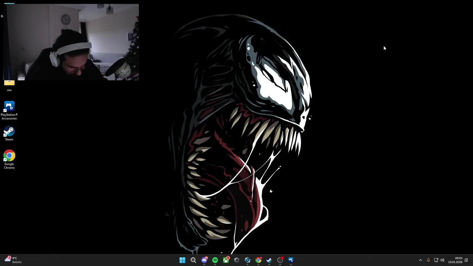Open Discord from the taskbar
Viewport: 473px width, 266px height.
point(204,260)
